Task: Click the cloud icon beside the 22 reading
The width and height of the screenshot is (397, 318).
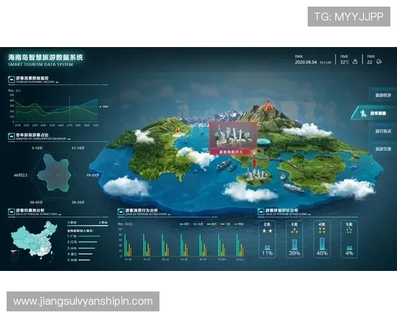Action: tap(378, 62)
